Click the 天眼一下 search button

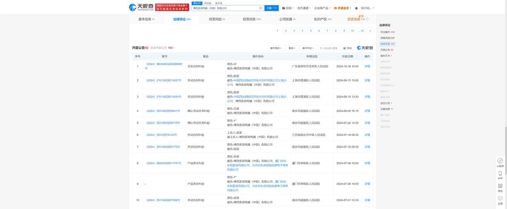pyautogui.click(x=272, y=8)
